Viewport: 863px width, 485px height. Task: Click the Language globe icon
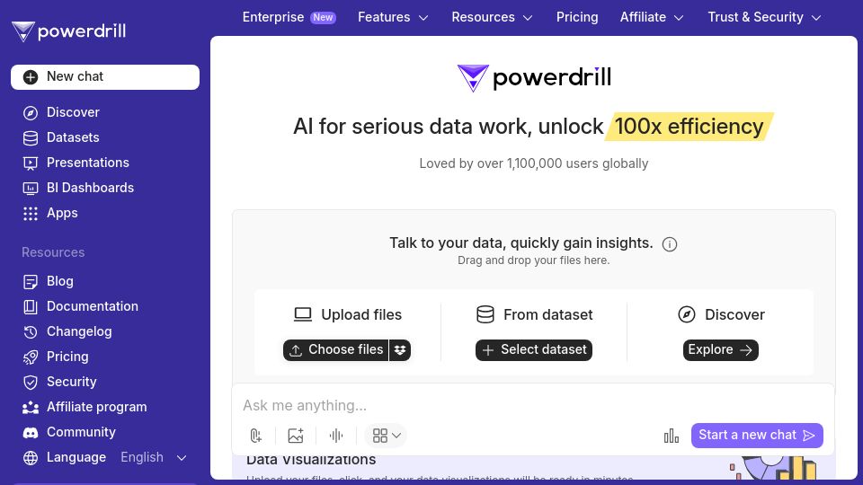pyautogui.click(x=31, y=457)
